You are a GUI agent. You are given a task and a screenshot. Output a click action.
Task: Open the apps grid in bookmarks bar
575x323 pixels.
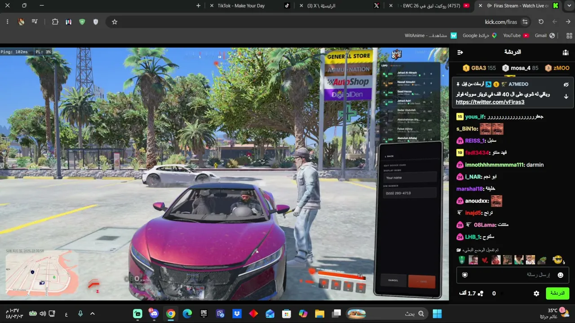click(x=570, y=35)
